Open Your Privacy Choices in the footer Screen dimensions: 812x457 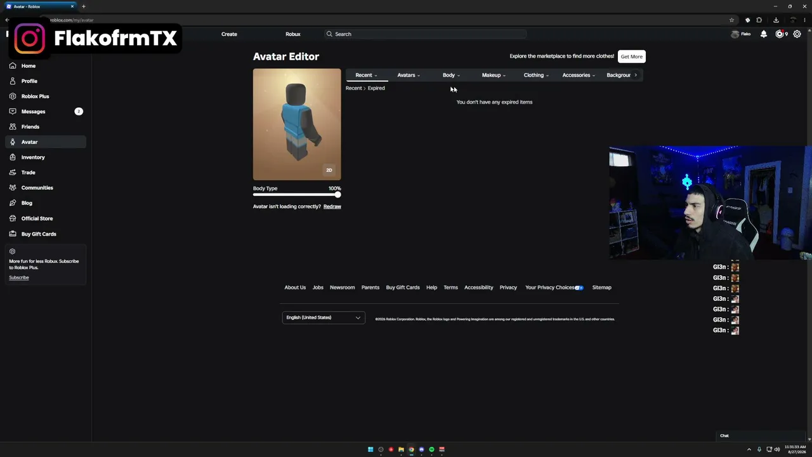554,288
